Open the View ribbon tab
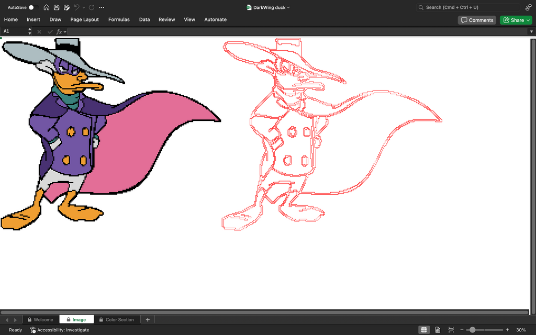Screen dimensions: 536x335 (189, 19)
